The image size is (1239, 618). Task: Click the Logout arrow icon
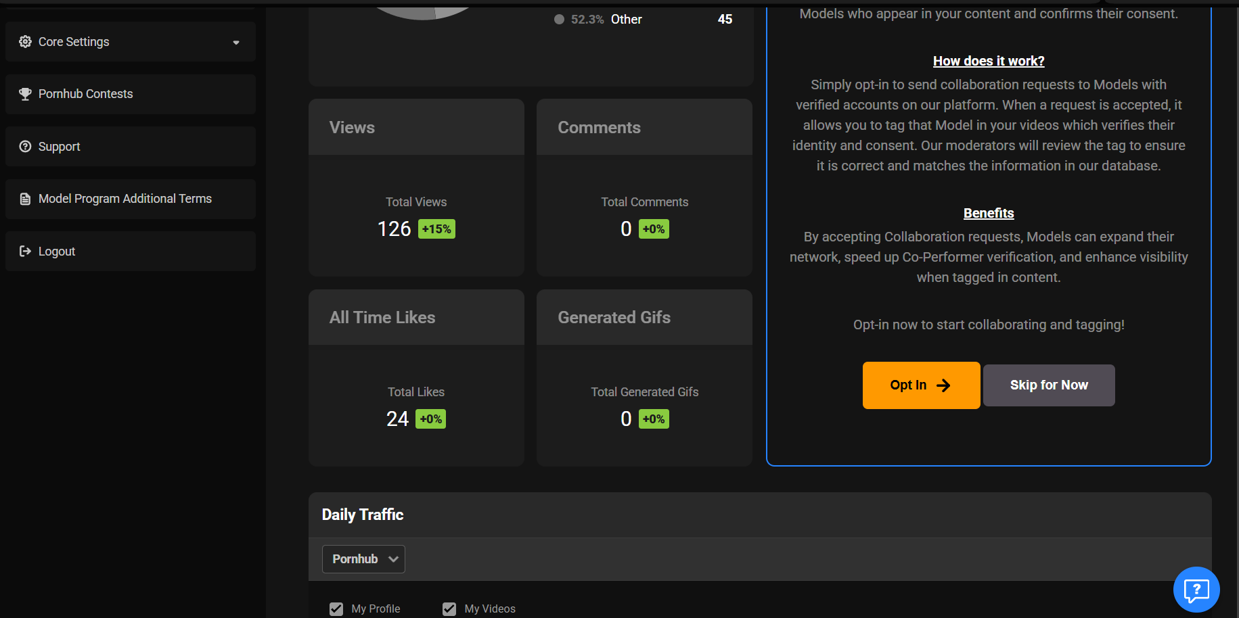(25, 252)
